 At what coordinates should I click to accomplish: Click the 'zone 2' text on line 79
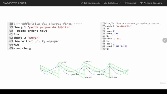coord(110,31)
